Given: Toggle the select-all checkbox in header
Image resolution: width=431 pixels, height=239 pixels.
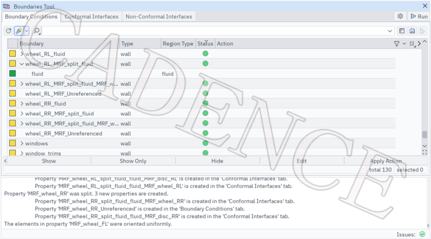Looking at the screenshot, I should pos(13,43).
